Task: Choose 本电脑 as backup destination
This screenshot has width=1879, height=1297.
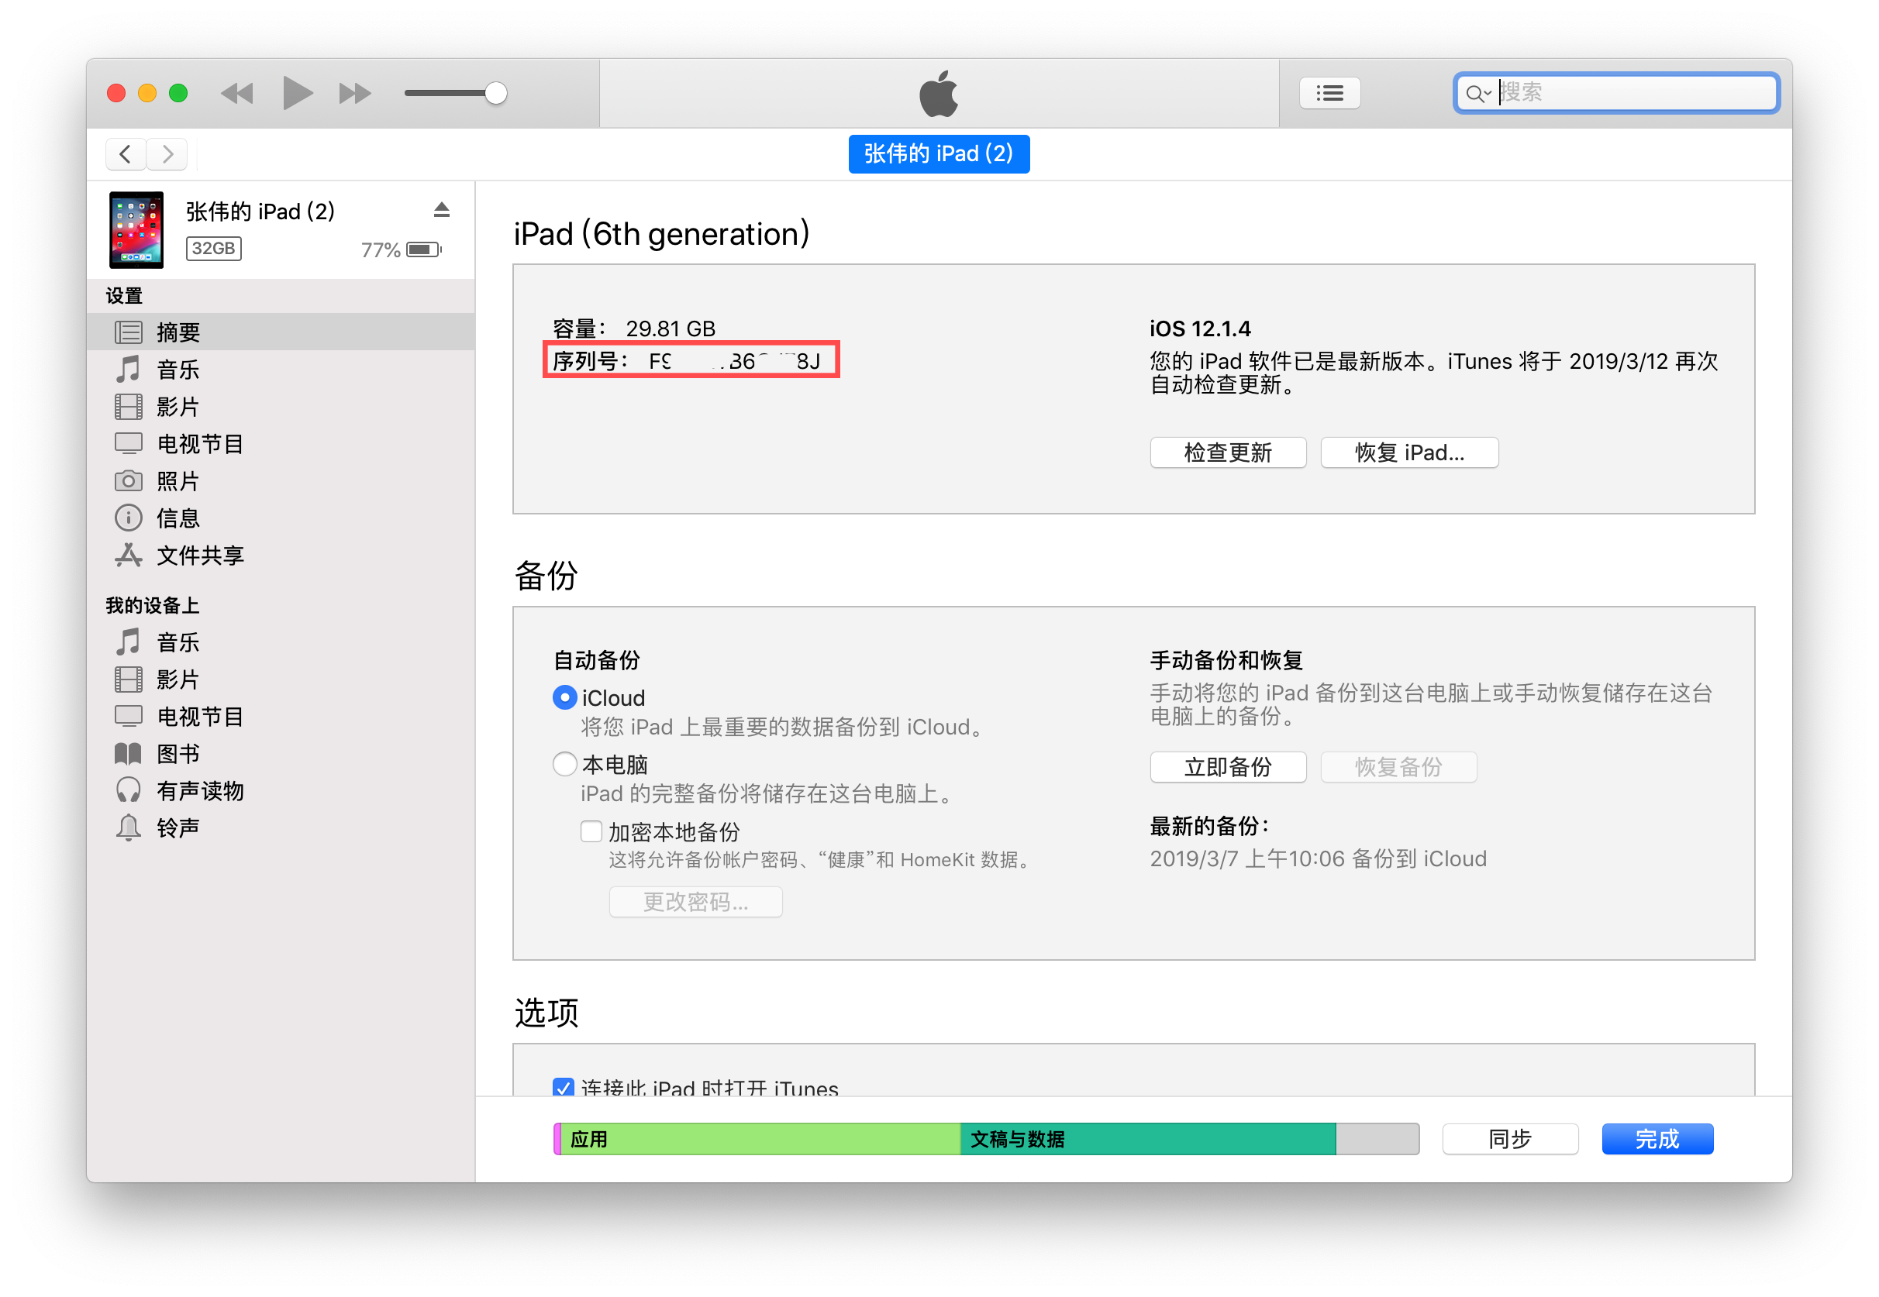Action: click(564, 764)
